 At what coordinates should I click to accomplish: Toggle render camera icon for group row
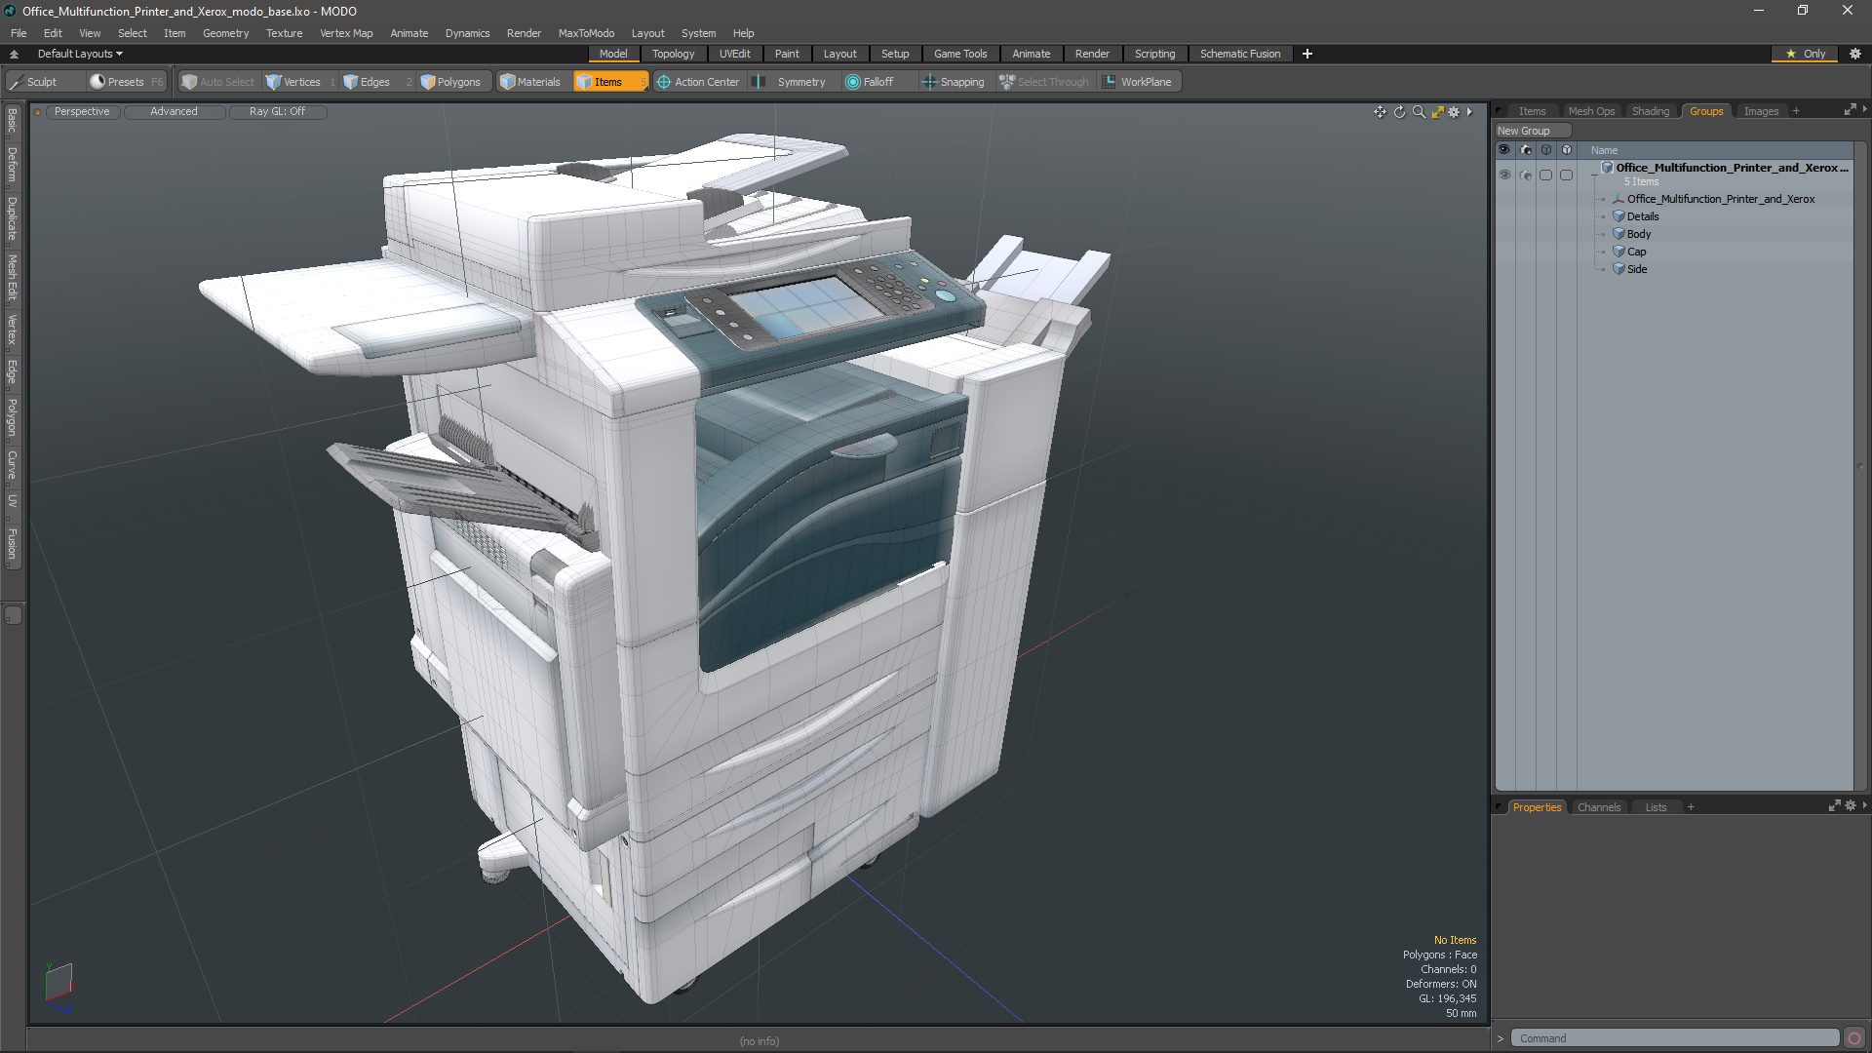[1526, 175]
